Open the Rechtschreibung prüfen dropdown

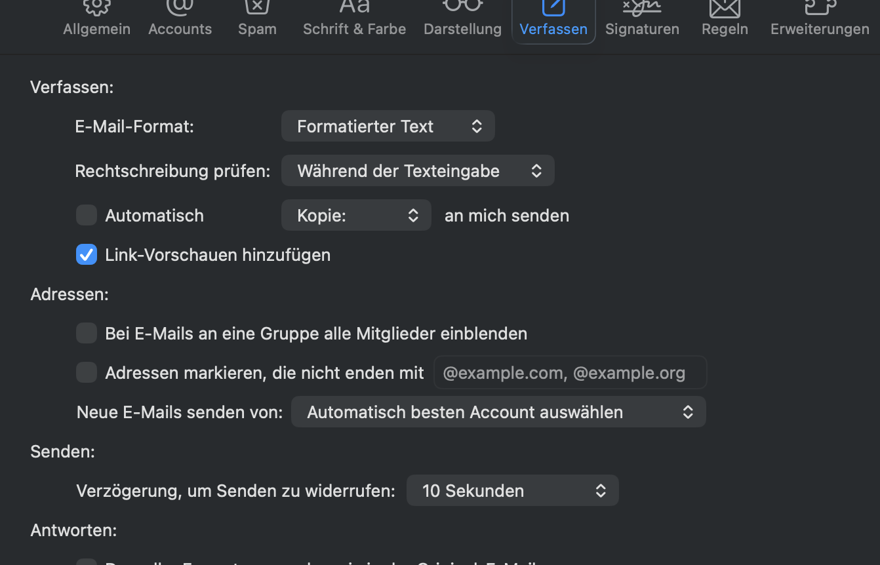pos(418,171)
